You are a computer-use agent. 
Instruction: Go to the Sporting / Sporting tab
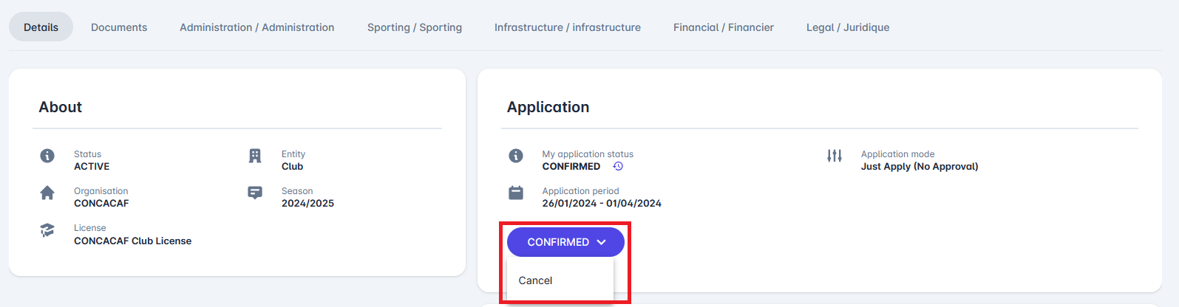pos(415,27)
